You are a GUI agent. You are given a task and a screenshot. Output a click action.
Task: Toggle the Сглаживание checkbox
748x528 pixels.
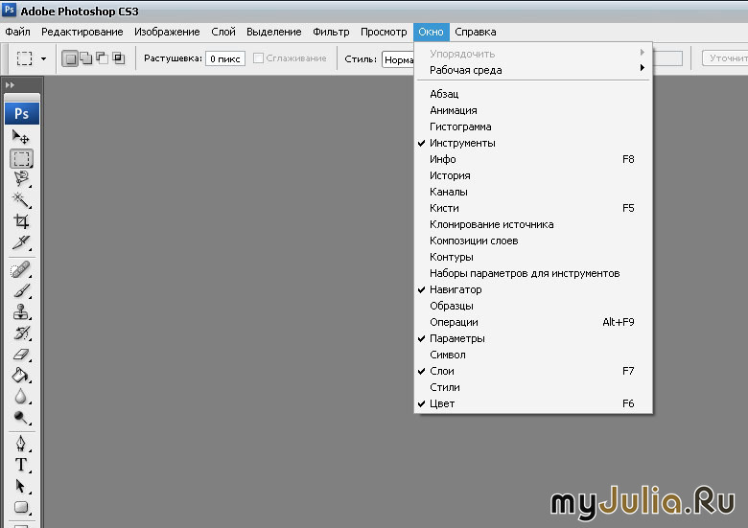[258, 58]
